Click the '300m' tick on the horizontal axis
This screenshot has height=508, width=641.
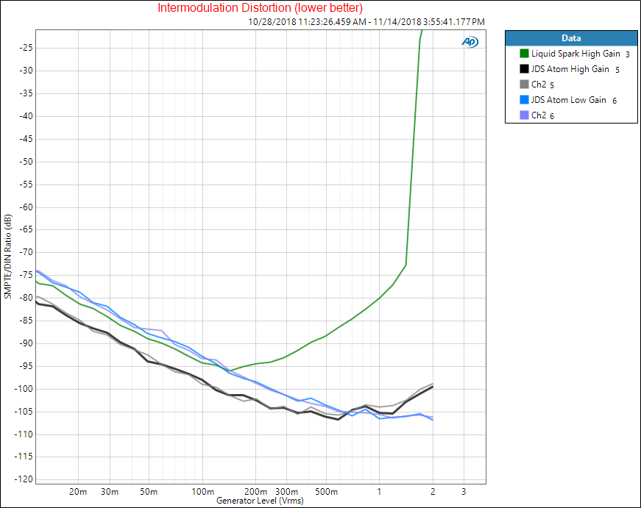pyautogui.click(x=286, y=492)
